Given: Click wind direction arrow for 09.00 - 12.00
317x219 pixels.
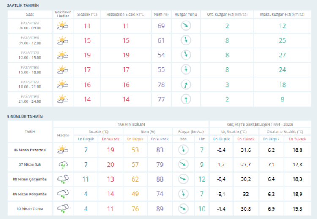Looking at the screenshot, I should pyautogui.click(x=185, y=40).
